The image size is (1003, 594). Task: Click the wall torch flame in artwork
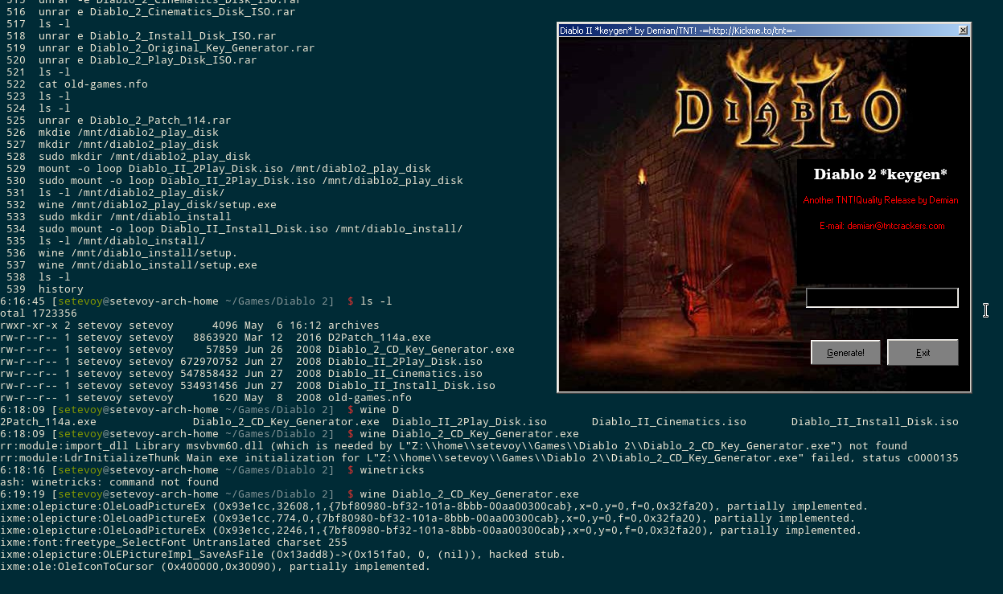[642, 175]
